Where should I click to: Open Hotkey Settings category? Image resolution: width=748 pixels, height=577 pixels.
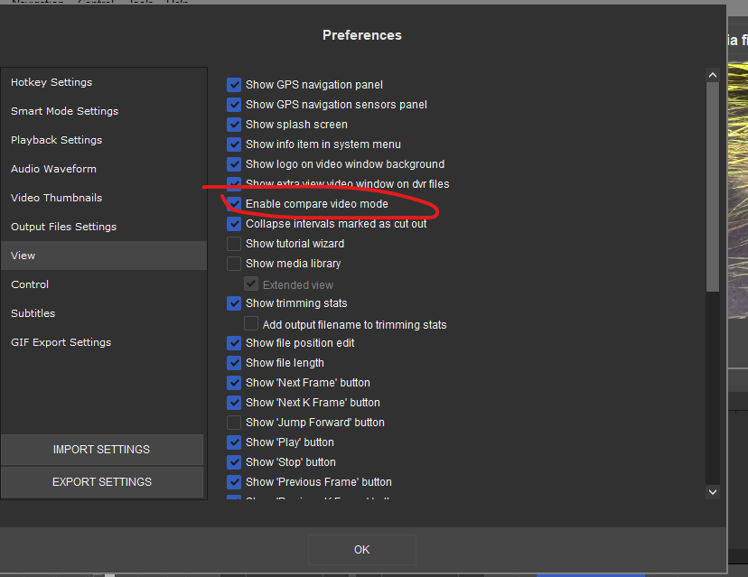(x=51, y=82)
